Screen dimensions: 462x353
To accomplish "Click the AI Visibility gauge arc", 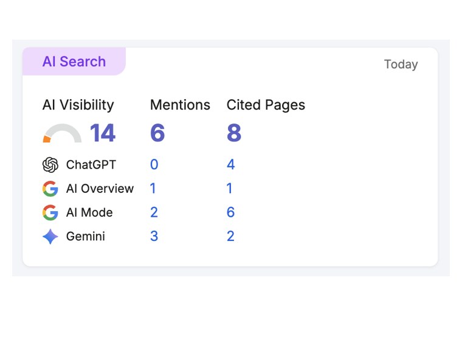I will 62,133.
